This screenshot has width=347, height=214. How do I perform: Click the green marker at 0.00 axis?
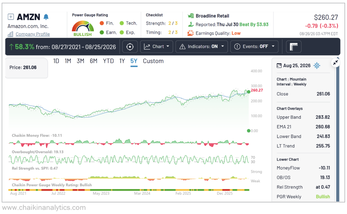(x=248, y=131)
